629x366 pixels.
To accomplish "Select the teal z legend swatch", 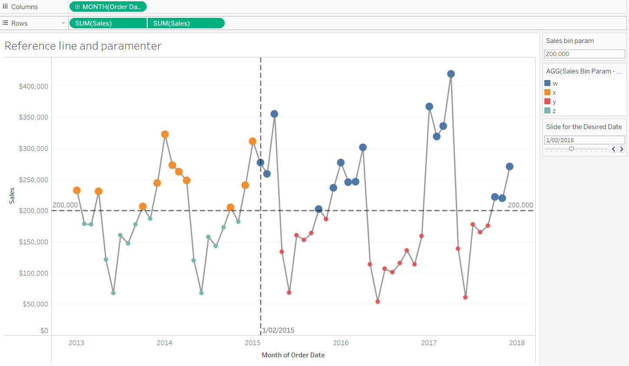I will tap(547, 110).
